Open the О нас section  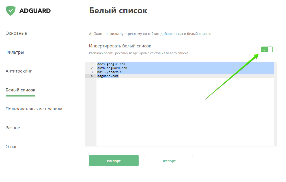[x=11, y=147]
